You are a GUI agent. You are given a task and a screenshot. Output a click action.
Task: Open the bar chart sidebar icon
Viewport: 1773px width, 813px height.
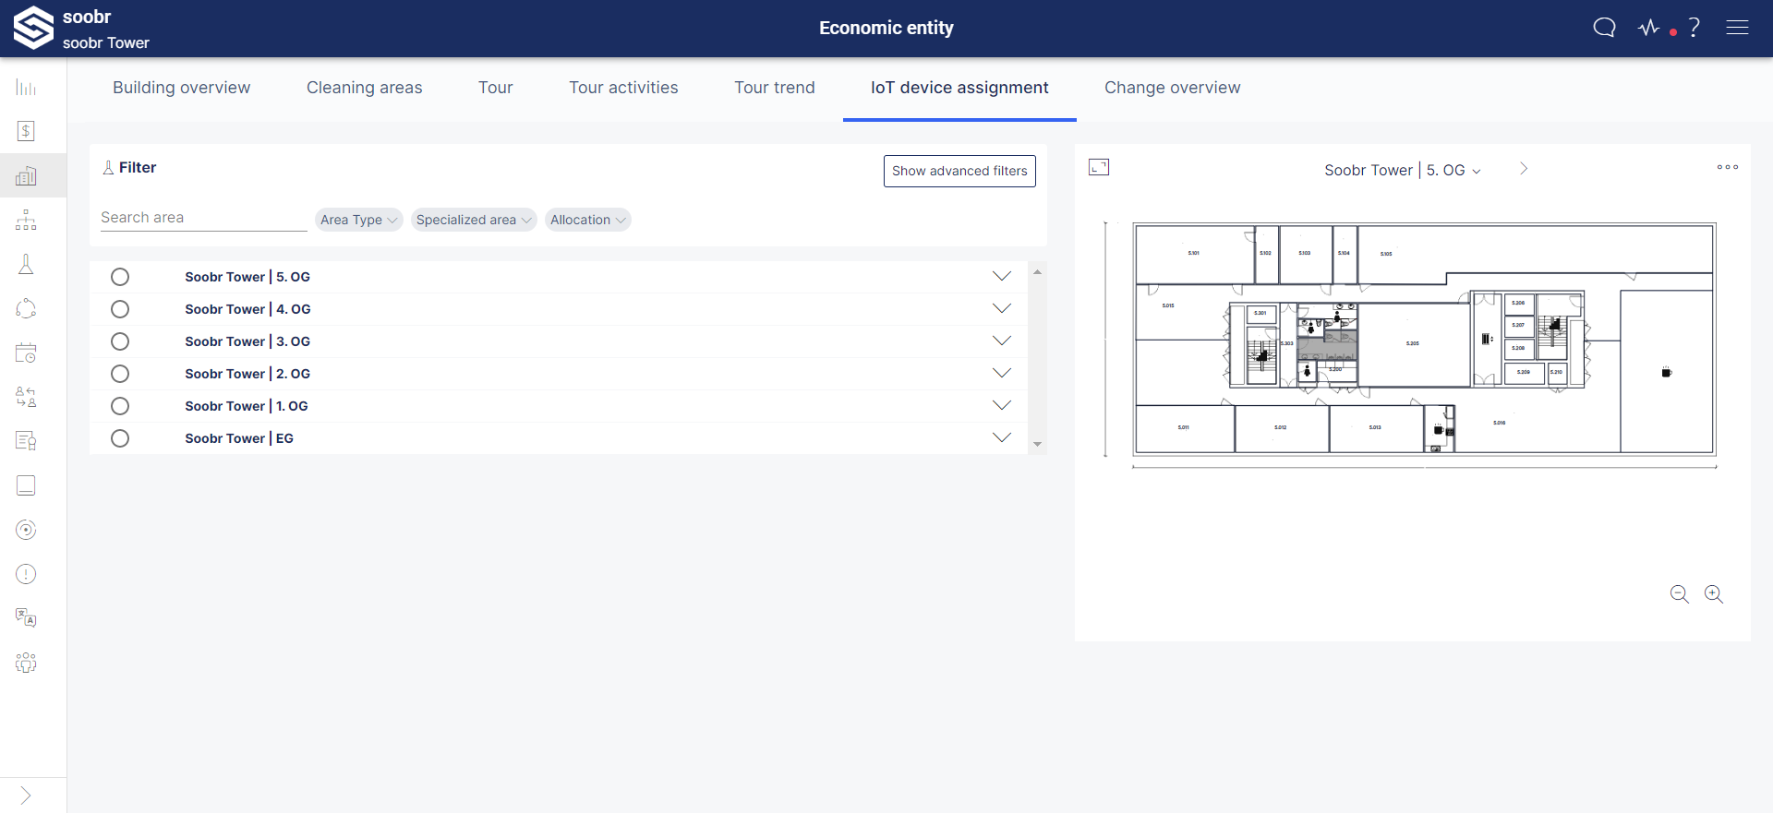26,88
